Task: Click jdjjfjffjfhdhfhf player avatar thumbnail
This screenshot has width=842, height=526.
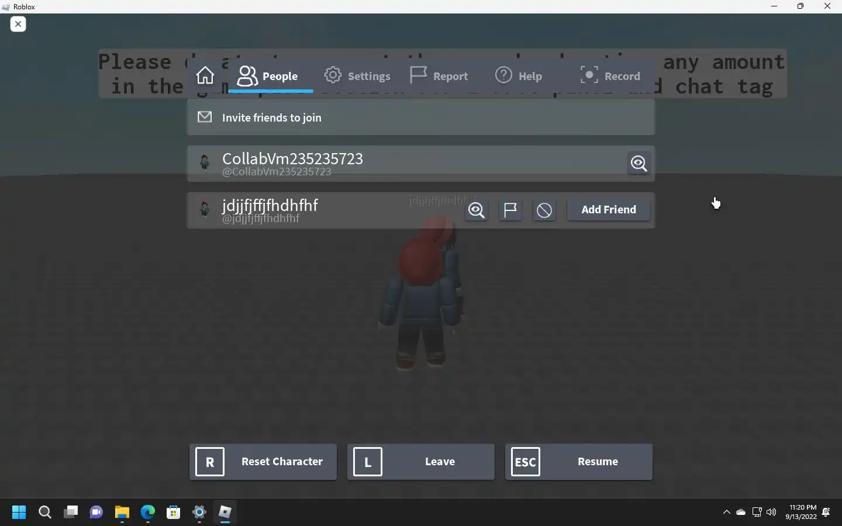Action: [x=205, y=210]
